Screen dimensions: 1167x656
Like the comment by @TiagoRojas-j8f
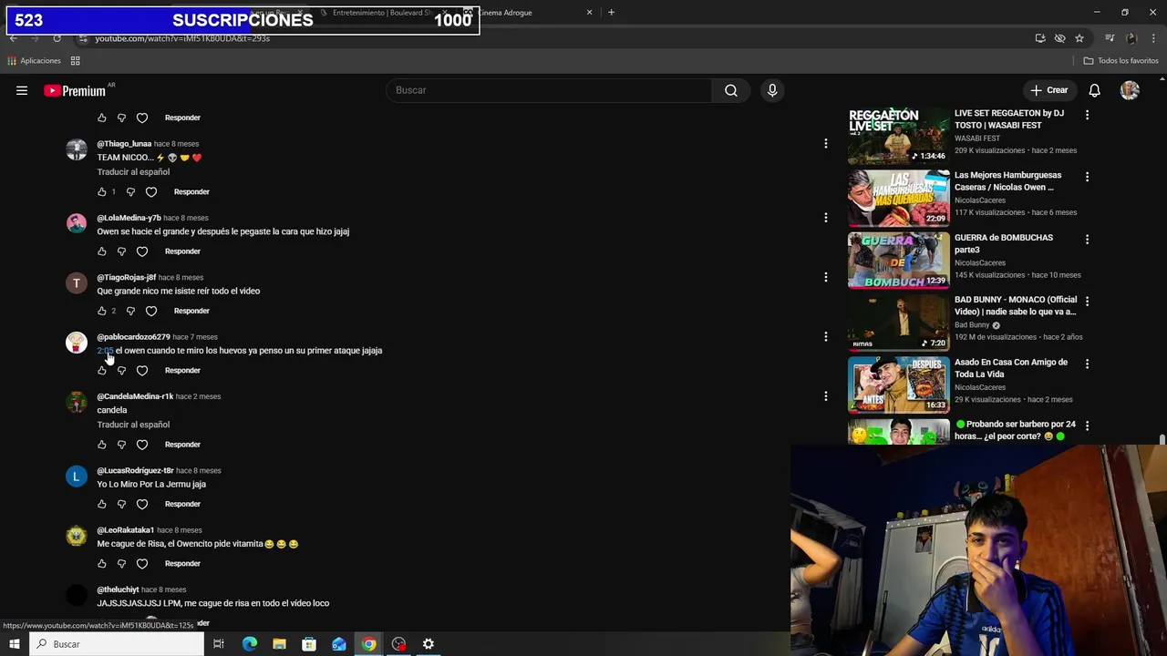(x=101, y=311)
